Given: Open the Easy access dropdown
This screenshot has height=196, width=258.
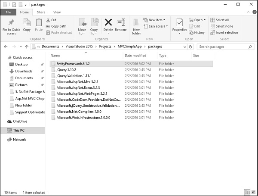Looking at the screenshot, I should (x=156, y=26).
